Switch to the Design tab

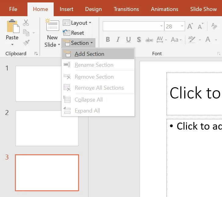pyautogui.click(x=93, y=9)
